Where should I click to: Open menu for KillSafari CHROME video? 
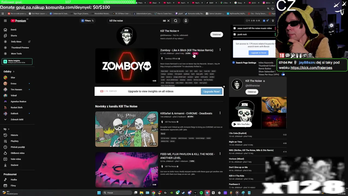(220, 113)
